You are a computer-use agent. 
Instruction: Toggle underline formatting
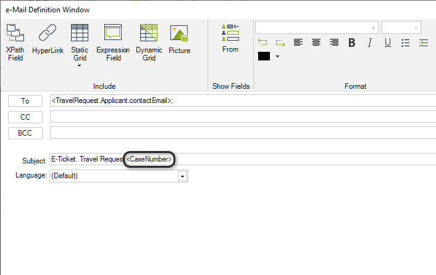click(x=388, y=43)
